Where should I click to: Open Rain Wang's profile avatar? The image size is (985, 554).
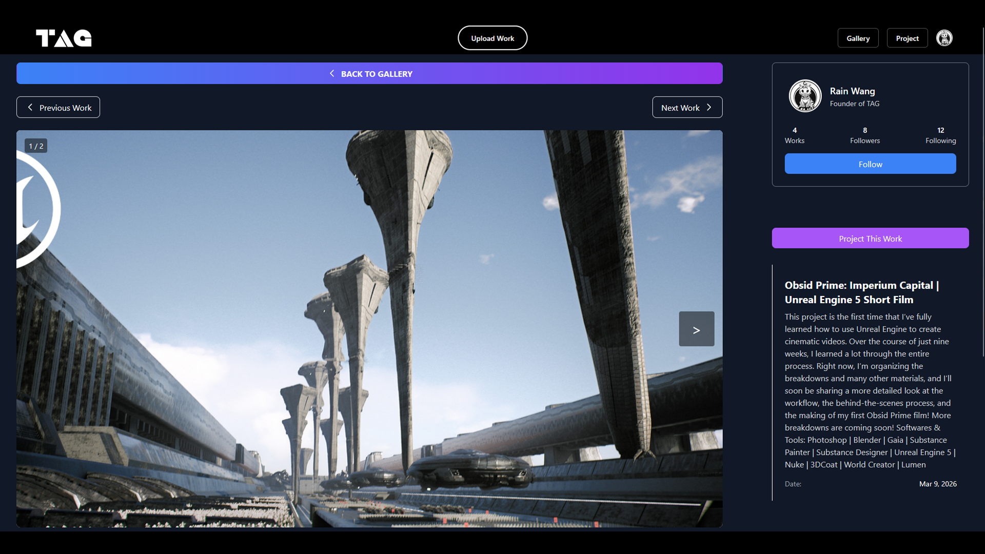pos(805,96)
